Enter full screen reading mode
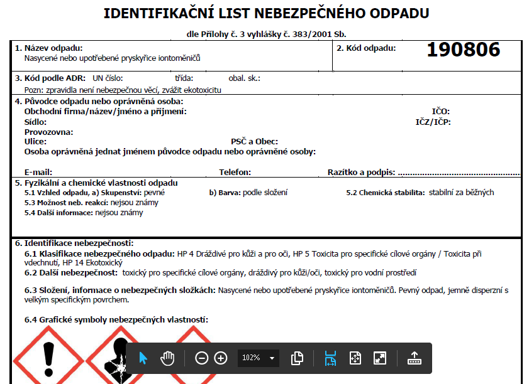This screenshot has height=384, width=529. (x=380, y=358)
